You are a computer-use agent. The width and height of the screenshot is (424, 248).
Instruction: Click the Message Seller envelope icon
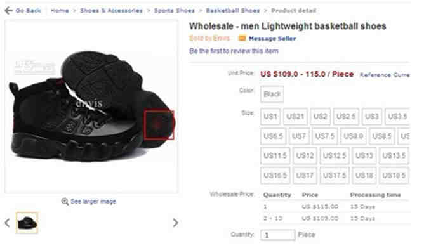pyautogui.click(x=242, y=38)
